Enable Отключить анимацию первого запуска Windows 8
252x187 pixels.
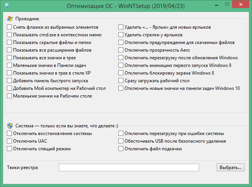coord(121,65)
